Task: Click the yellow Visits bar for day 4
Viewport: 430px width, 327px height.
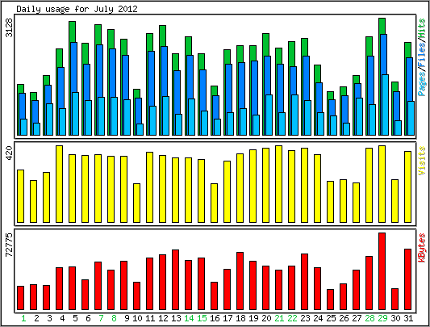Action: click(59, 184)
